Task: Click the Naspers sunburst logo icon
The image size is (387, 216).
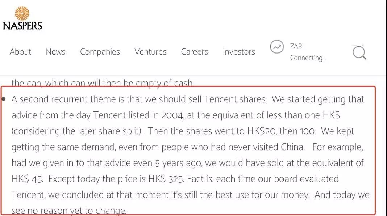Action: point(22,13)
